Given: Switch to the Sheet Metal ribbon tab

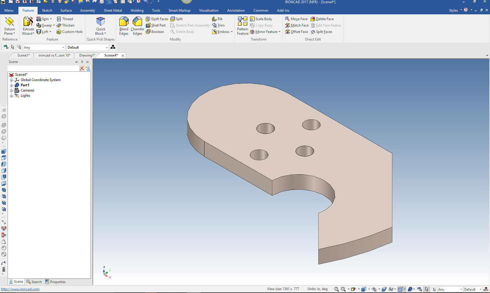Looking at the screenshot, I should click(113, 10).
